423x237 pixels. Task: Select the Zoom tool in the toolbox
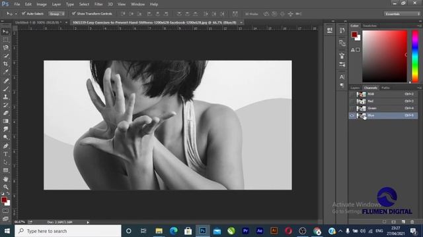point(5,187)
